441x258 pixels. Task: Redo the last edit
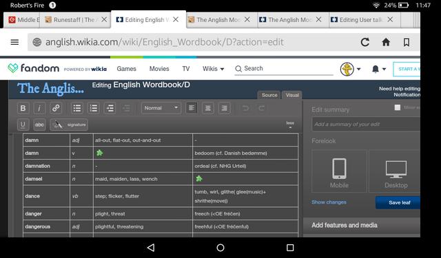click(262, 108)
